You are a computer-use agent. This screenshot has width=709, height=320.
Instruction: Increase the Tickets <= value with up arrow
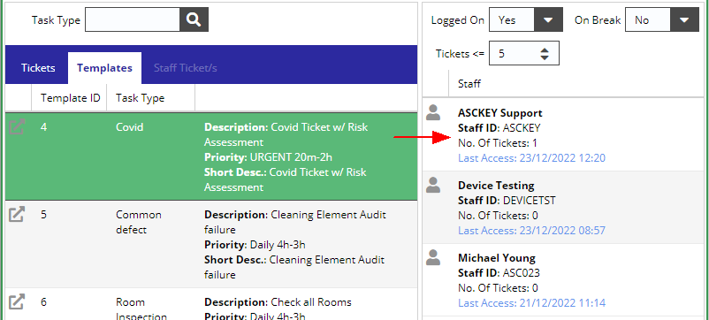[545, 50]
